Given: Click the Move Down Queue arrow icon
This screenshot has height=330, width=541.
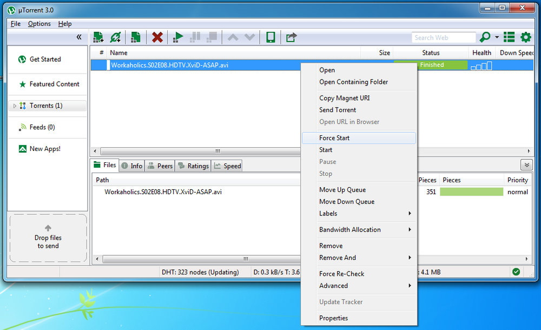Looking at the screenshot, I should pyautogui.click(x=249, y=37).
